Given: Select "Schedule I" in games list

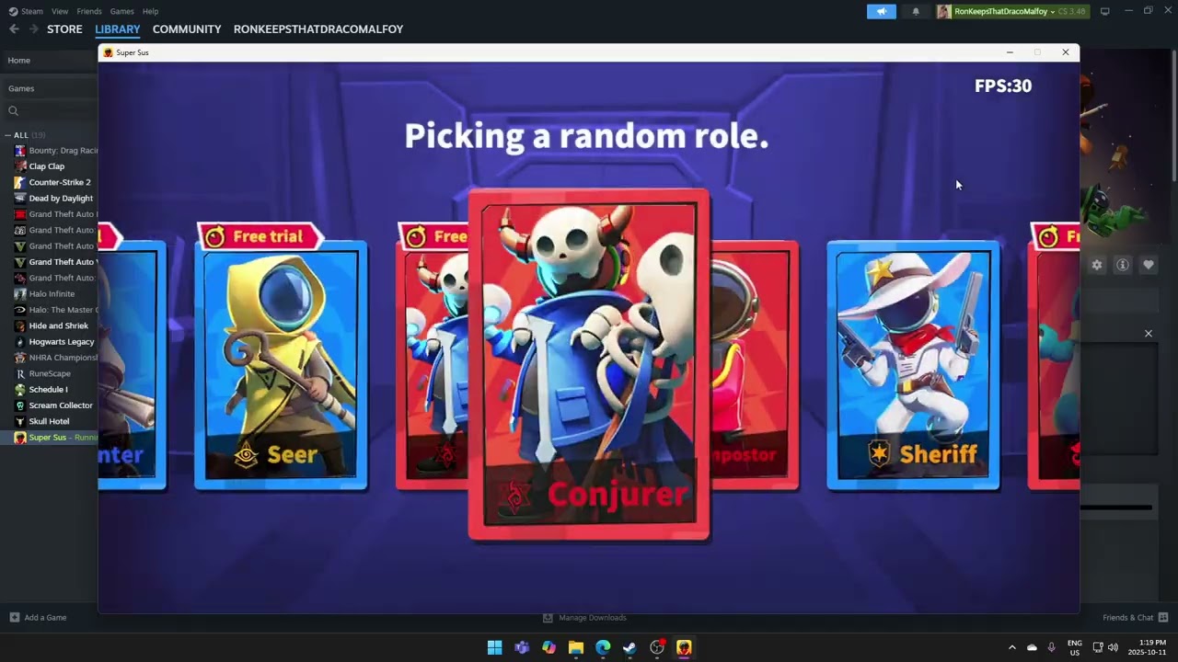Looking at the screenshot, I should click(48, 390).
